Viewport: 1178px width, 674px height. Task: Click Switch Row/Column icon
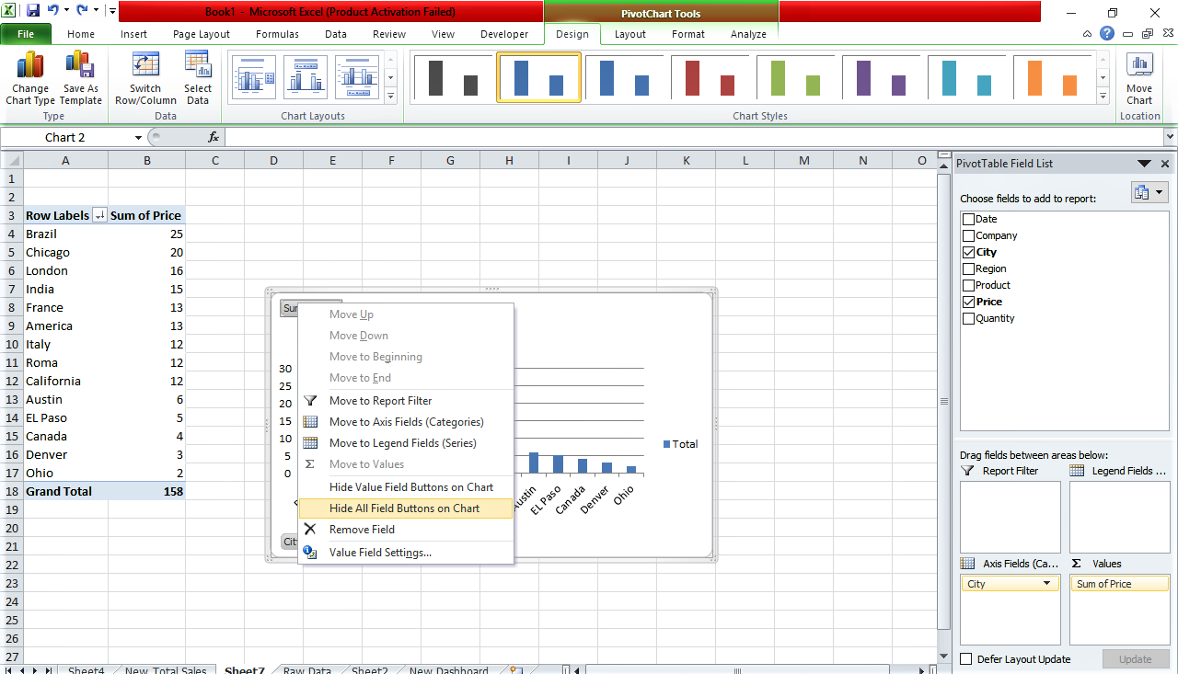145,66
